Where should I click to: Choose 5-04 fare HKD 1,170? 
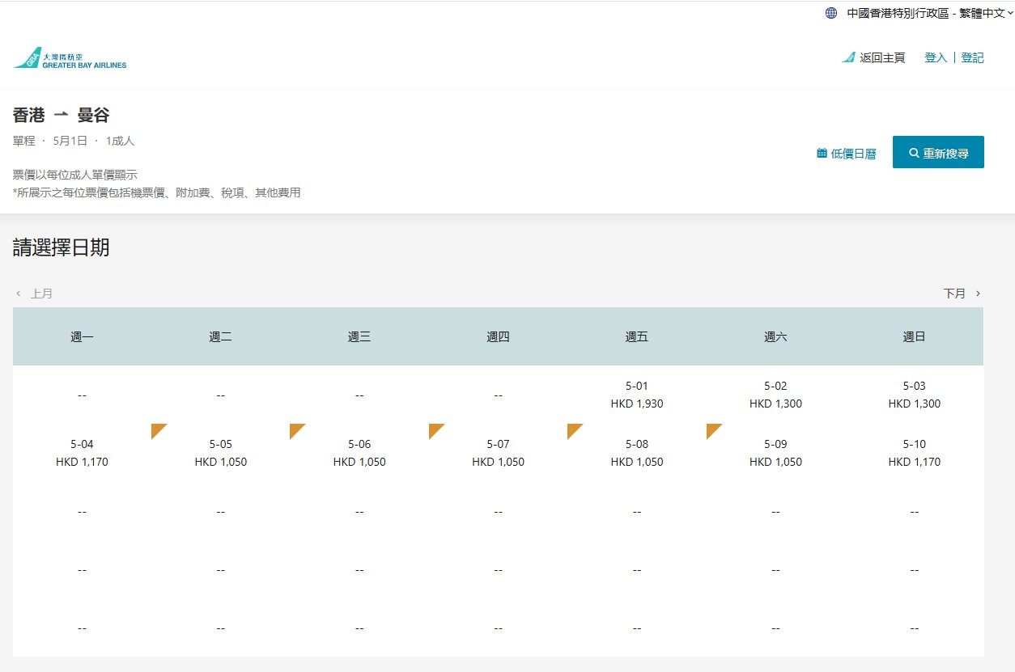click(82, 453)
